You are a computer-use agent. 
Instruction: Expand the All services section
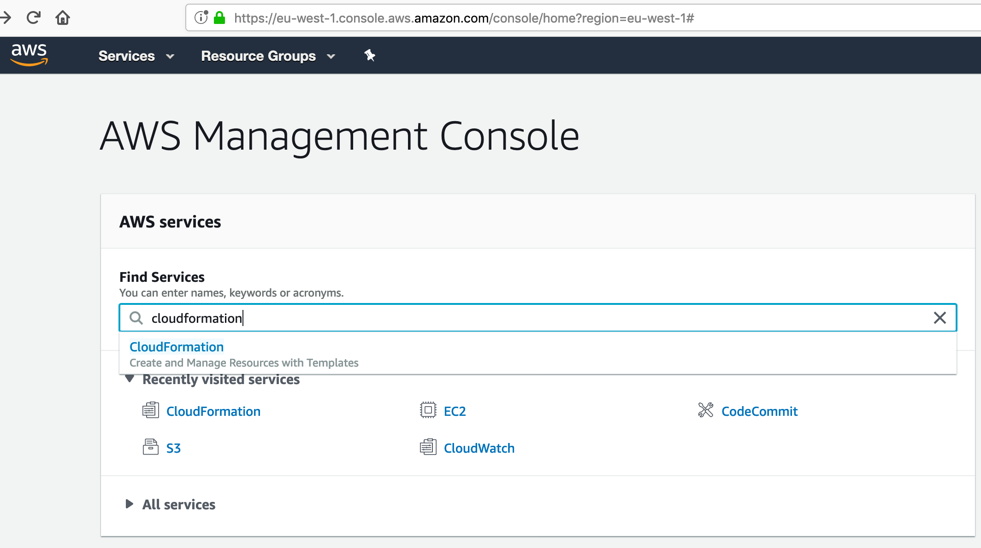pyautogui.click(x=130, y=504)
